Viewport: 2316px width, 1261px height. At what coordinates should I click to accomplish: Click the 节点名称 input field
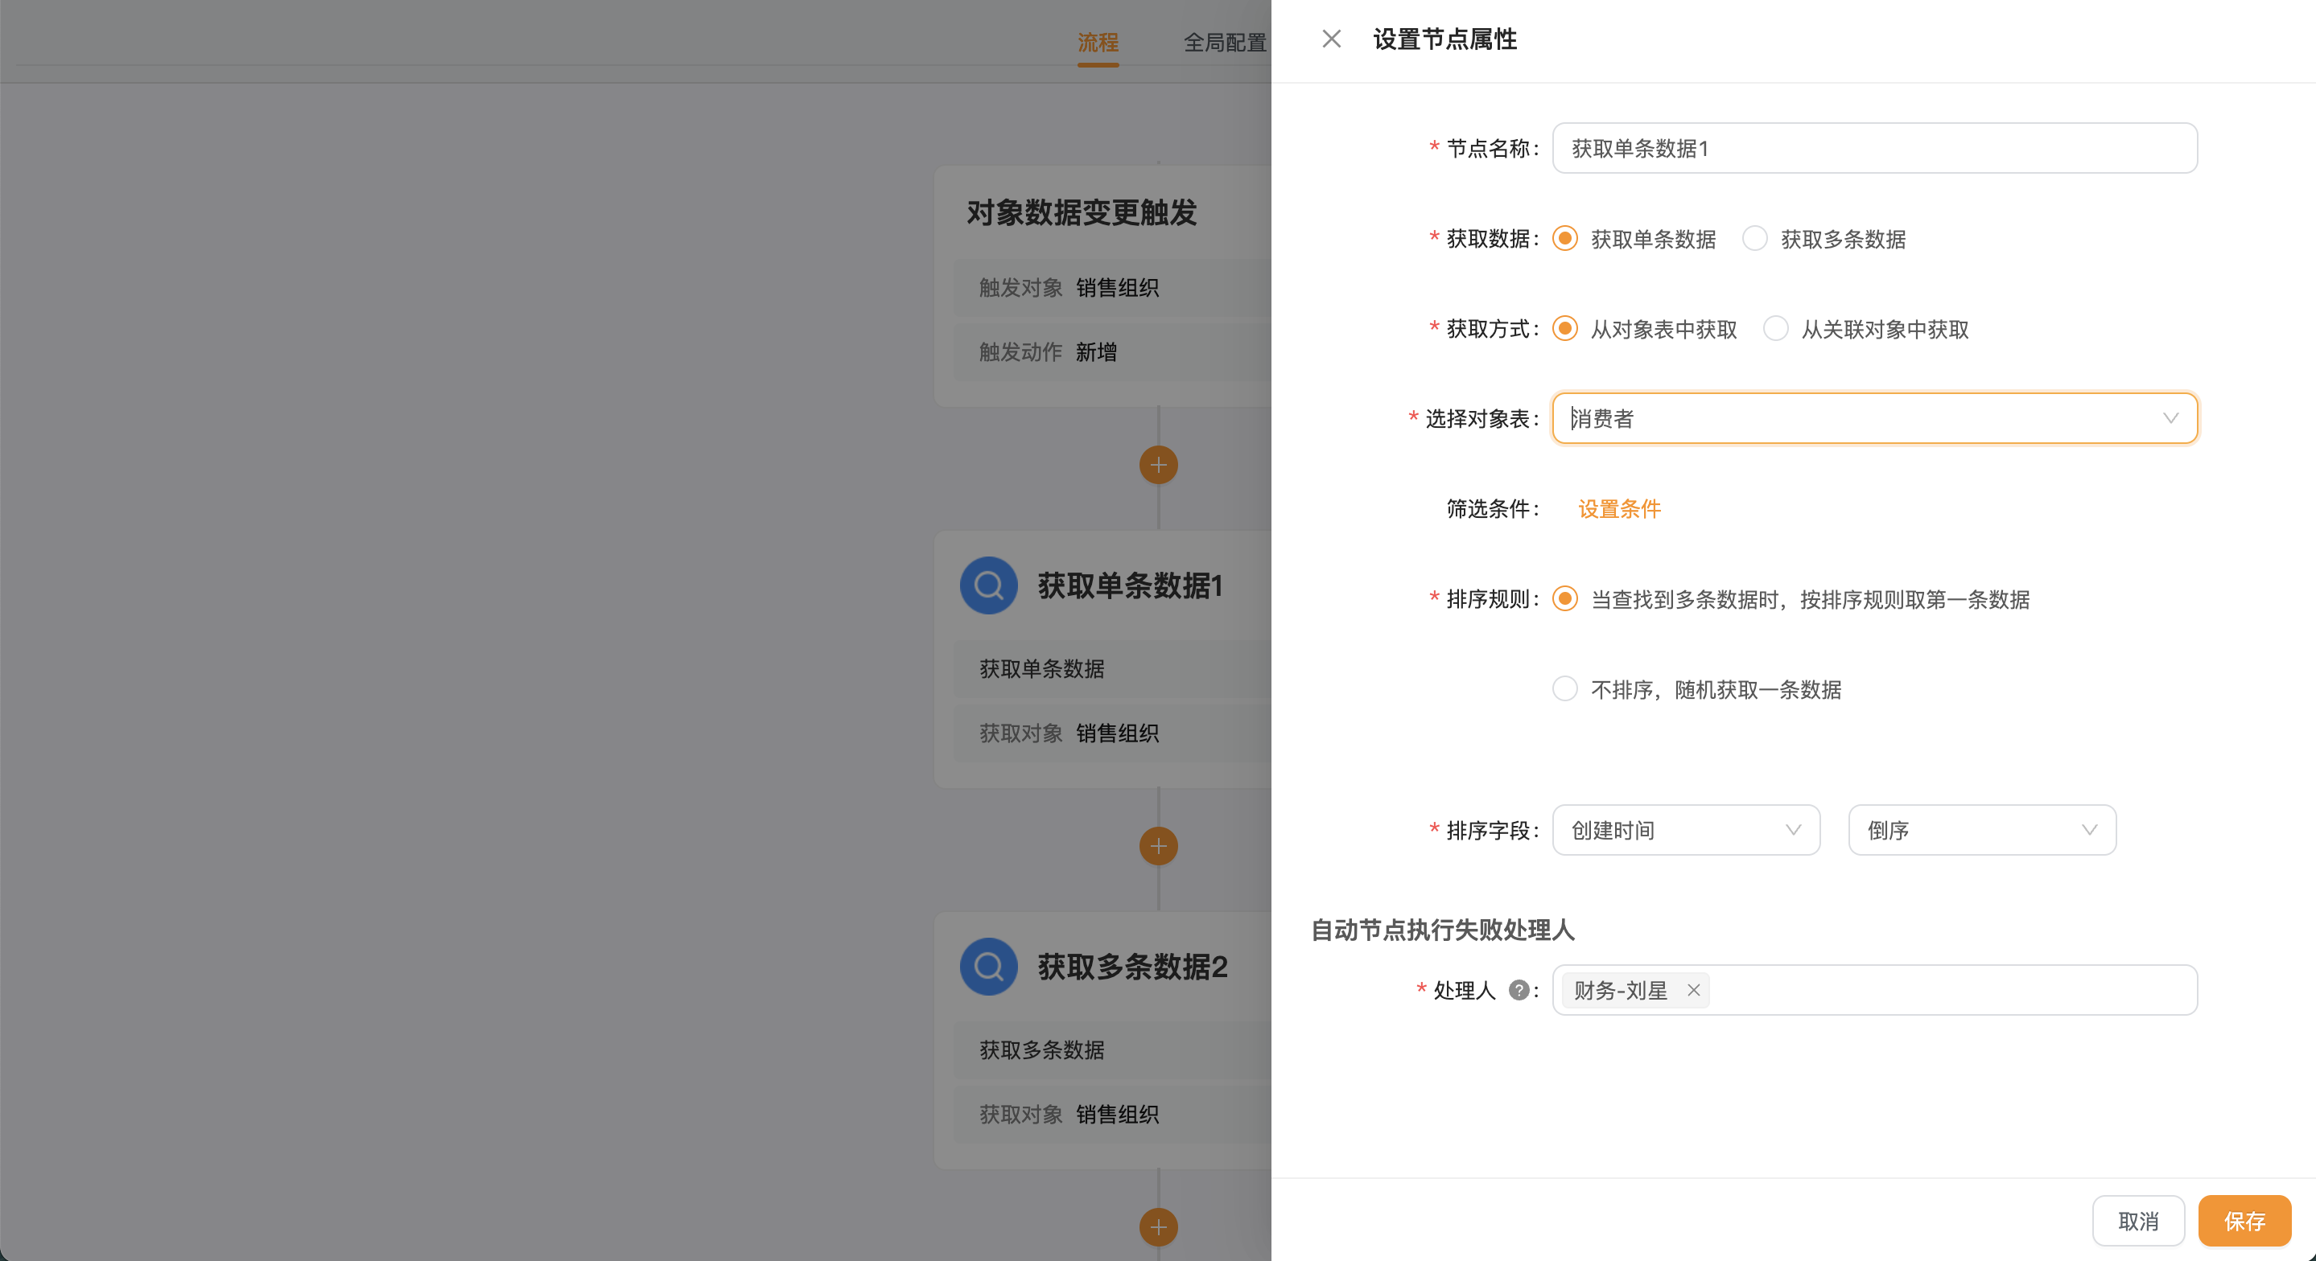pyautogui.click(x=1874, y=147)
